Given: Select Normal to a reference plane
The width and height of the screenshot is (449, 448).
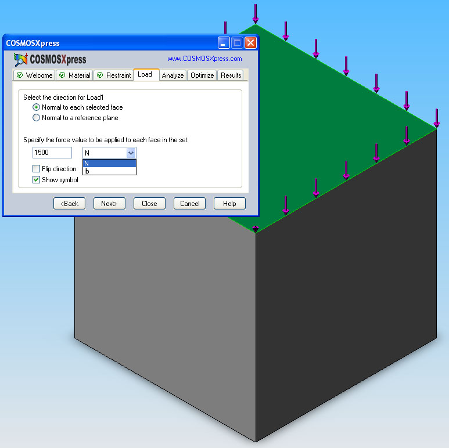Looking at the screenshot, I should click(x=36, y=118).
